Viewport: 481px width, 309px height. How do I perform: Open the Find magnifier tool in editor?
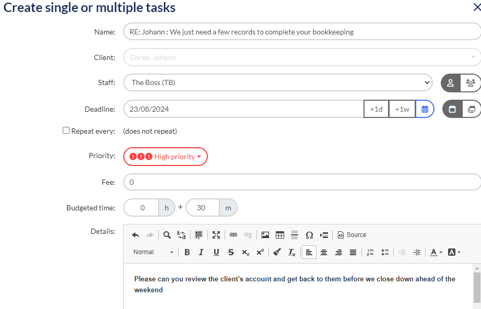pyautogui.click(x=167, y=235)
